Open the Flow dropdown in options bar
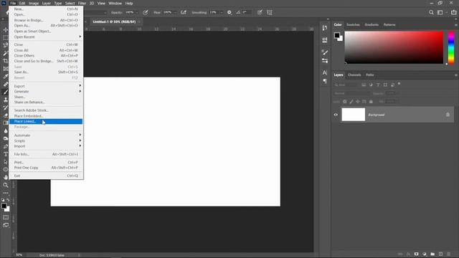Image resolution: width=459 pixels, height=258 pixels. (x=175, y=13)
